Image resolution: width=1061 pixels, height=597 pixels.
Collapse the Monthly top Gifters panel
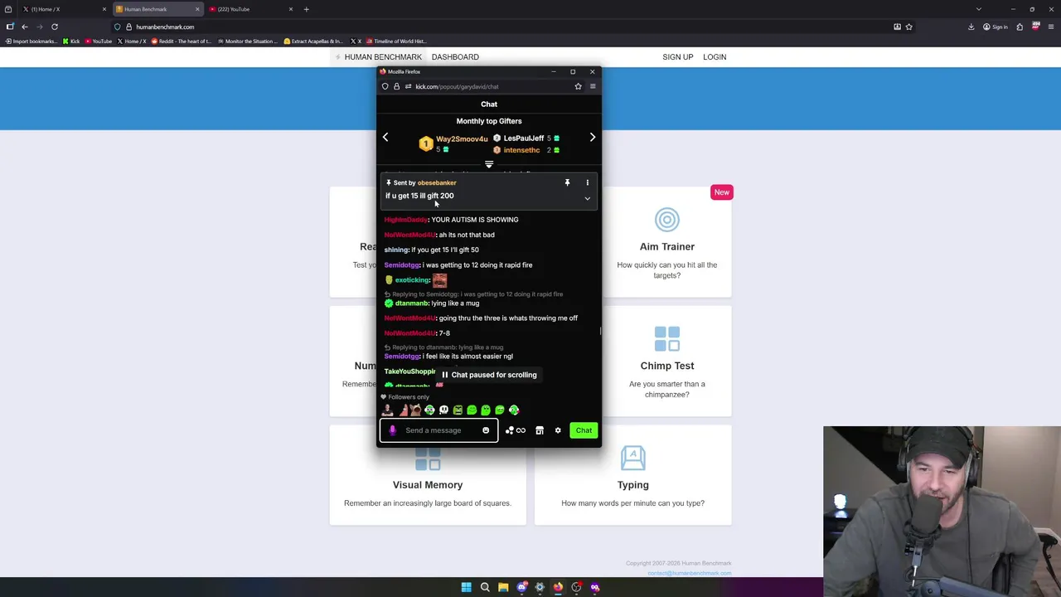point(489,164)
